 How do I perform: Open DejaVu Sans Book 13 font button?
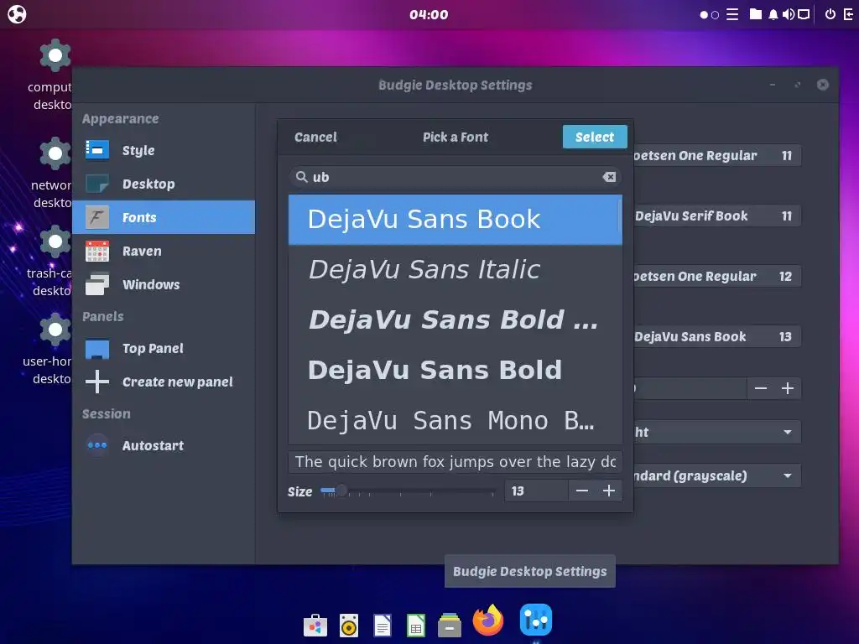718,336
